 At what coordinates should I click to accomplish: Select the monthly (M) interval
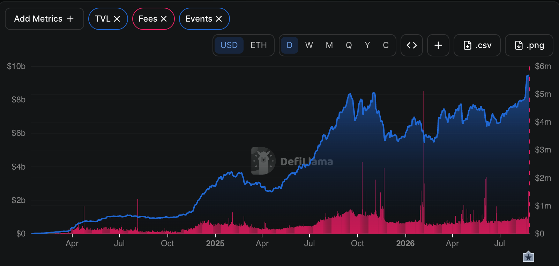pos(329,45)
